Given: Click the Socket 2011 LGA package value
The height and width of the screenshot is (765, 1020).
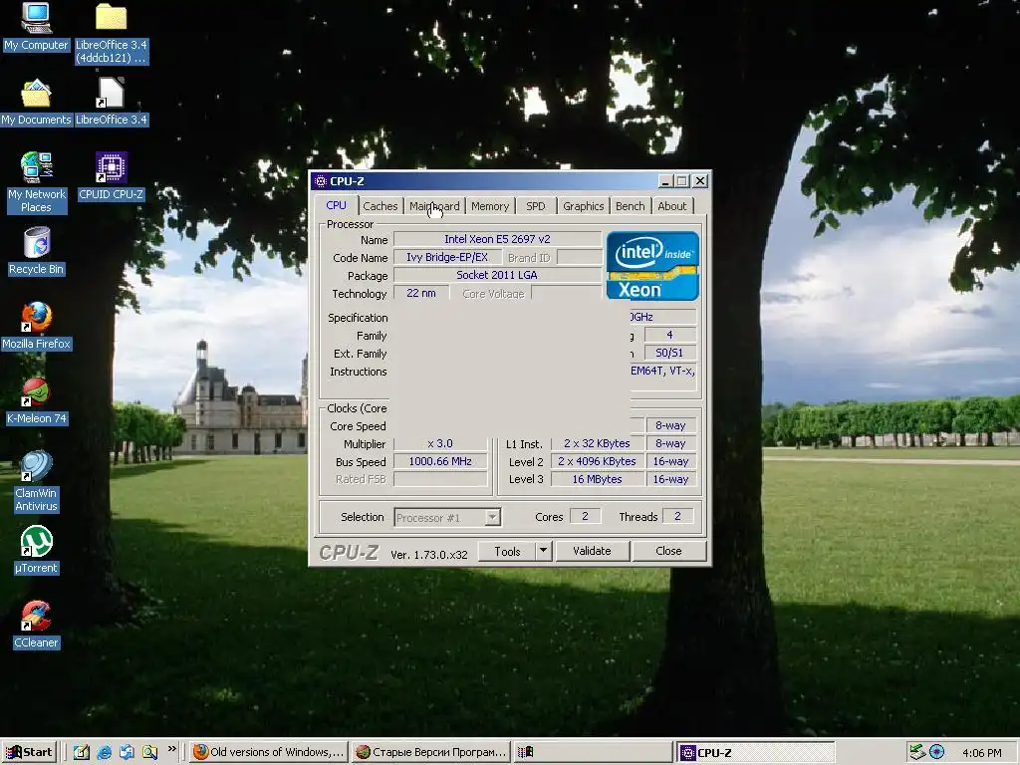Looking at the screenshot, I should [498, 275].
